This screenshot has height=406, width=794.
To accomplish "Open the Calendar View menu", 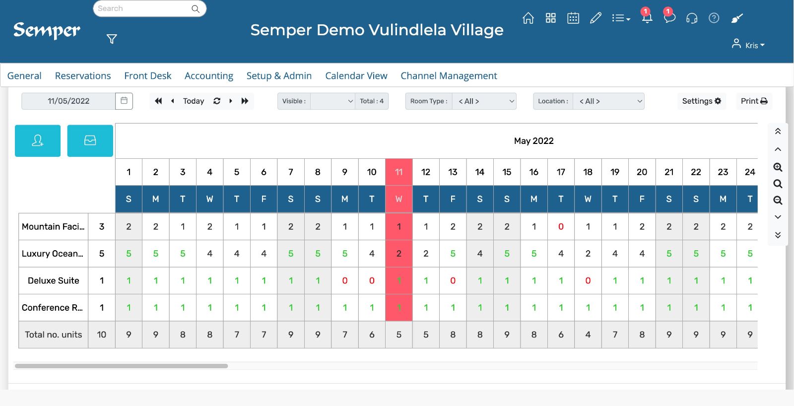I will pos(356,76).
